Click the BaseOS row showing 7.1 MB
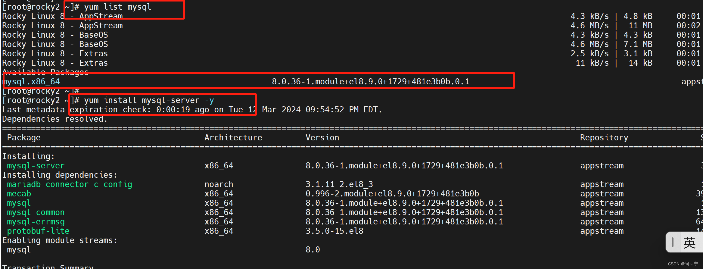Screen dimensions: 703x269 pyautogui.click(x=351, y=44)
